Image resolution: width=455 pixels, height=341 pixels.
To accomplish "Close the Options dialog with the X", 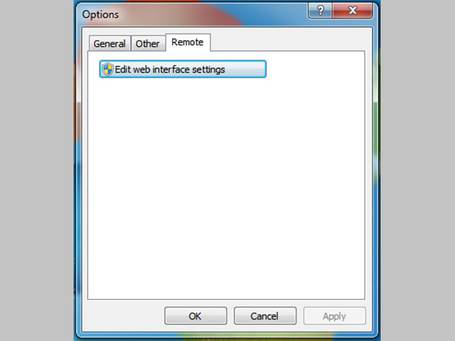I will point(353,11).
